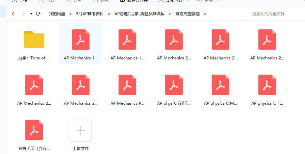Screen dimensions: 305x154
Task: Open the yellow 力学：Tons of folder
Action: 34,40
